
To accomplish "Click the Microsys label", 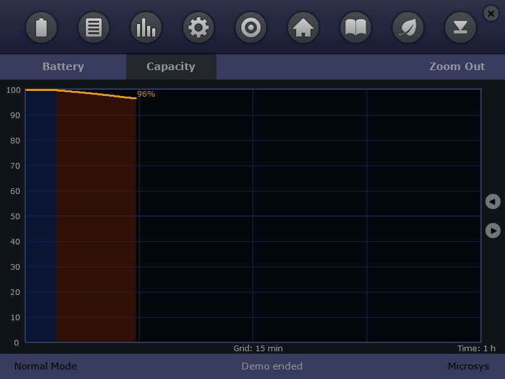I will click(x=468, y=366).
